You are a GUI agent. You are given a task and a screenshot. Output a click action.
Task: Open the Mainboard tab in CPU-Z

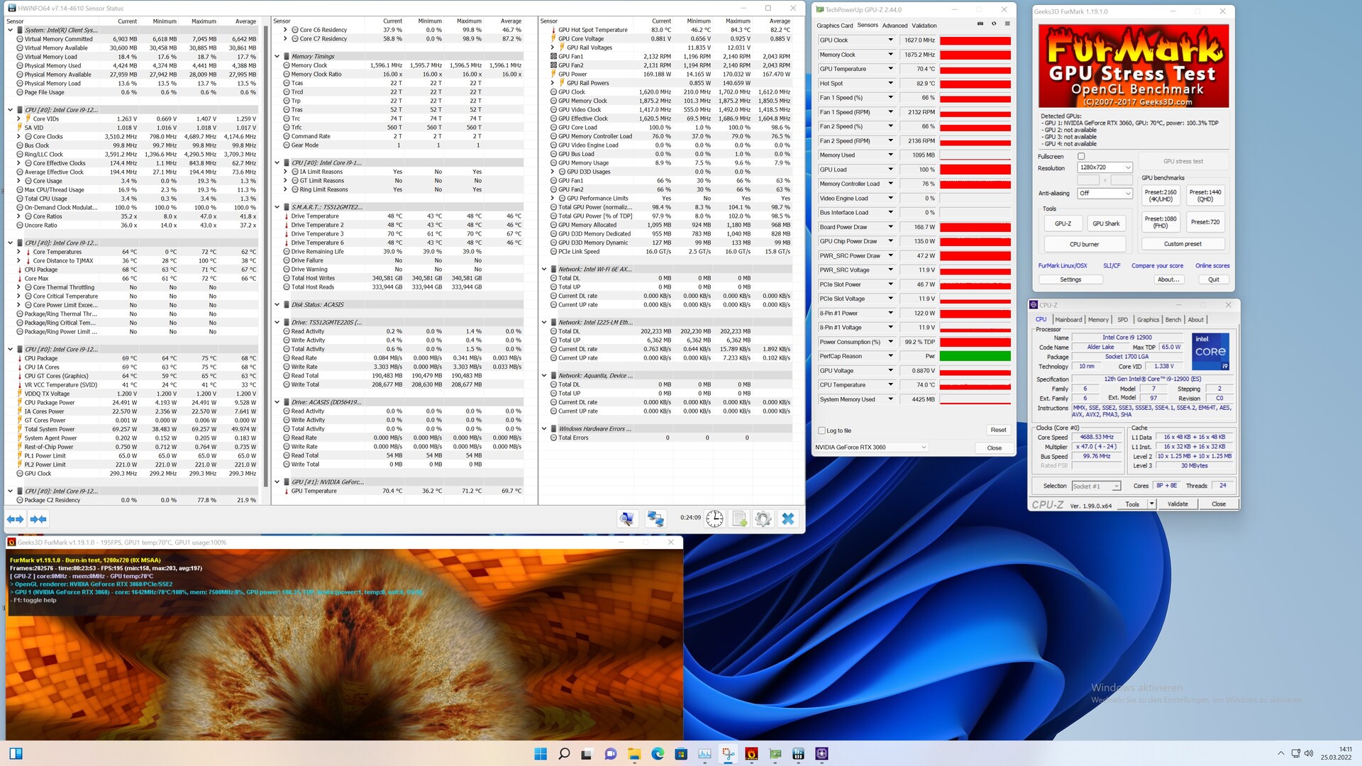click(x=1068, y=320)
